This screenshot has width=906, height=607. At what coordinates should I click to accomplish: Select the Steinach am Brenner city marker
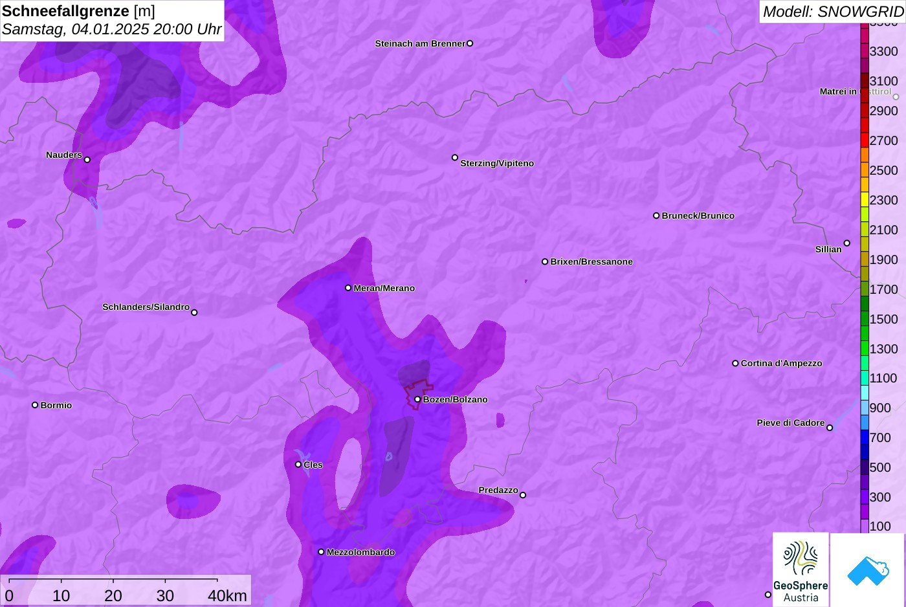pyautogui.click(x=470, y=43)
